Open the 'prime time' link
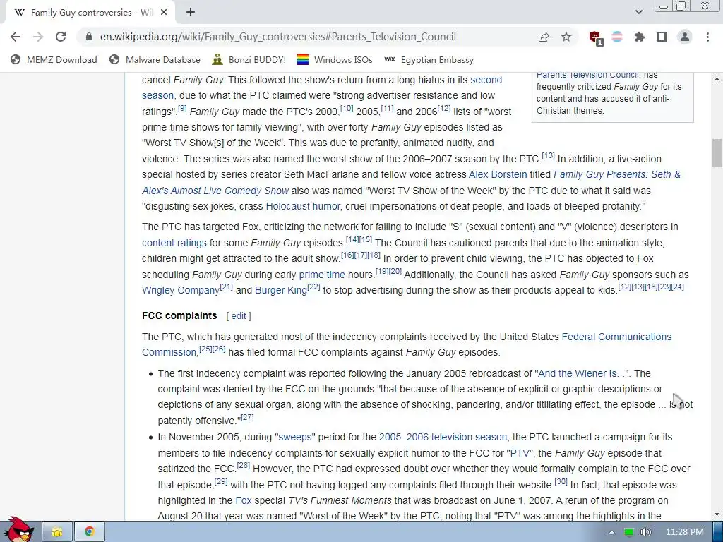This screenshot has height=542, width=723. pyautogui.click(x=322, y=275)
